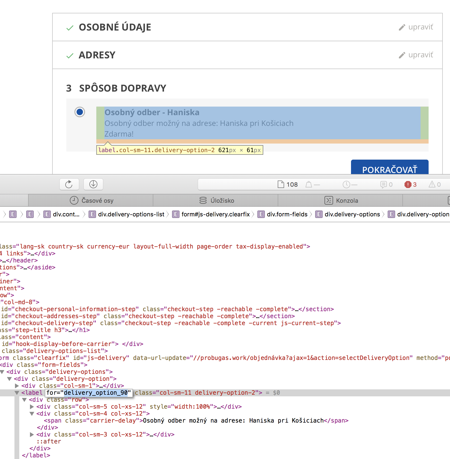Click the POKRAČOVAŤ button
The height and width of the screenshot is (459, 450).
click(390, 167)
